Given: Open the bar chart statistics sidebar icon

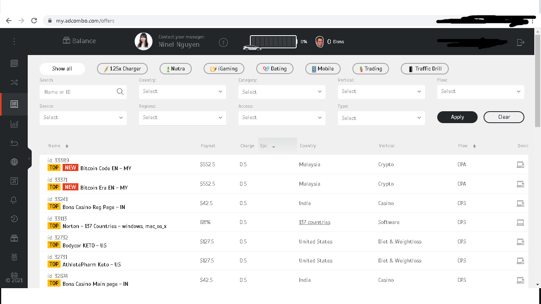Looking at the screenshot, I should tap(14, 124).
